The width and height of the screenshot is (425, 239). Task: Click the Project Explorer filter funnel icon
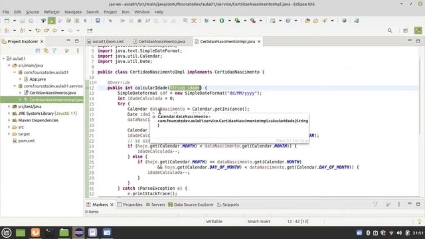point(54,50)
